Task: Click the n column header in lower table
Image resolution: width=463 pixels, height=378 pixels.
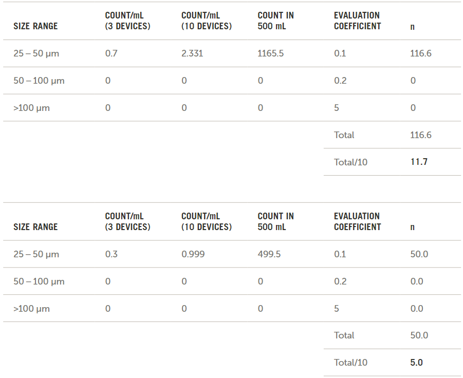Action: point(412,227)
